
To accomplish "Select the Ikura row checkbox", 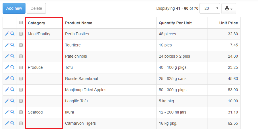I will tap(21, 112).
